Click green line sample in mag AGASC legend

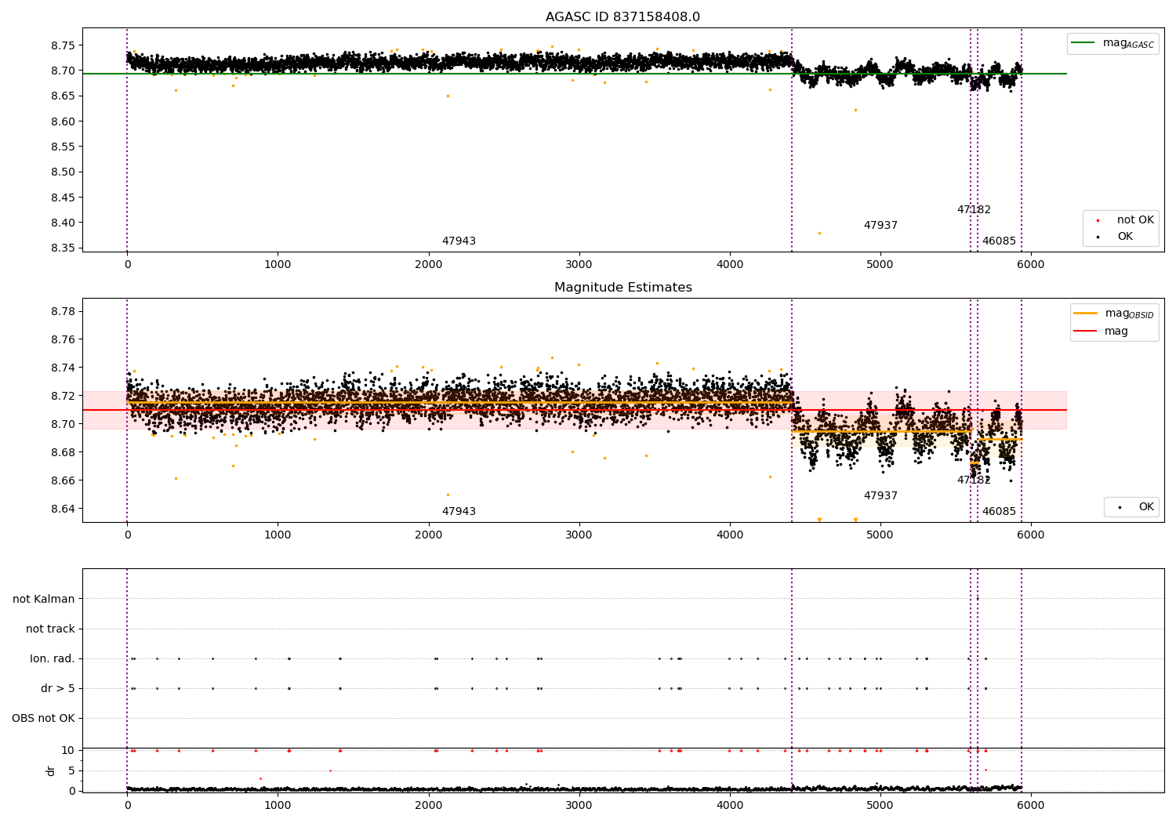[x=1083, y=43]
